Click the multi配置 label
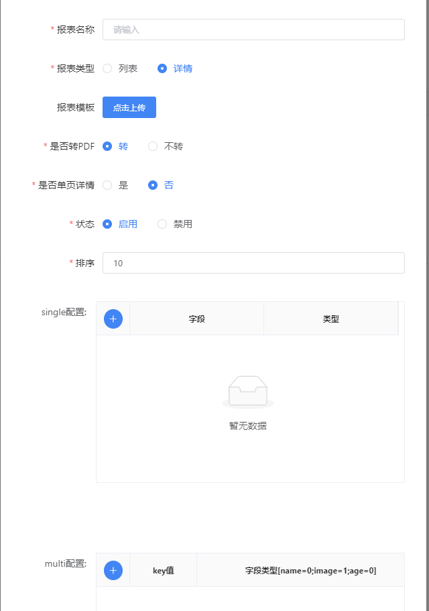This screenshot has width=429, height=611. point(66,563)
